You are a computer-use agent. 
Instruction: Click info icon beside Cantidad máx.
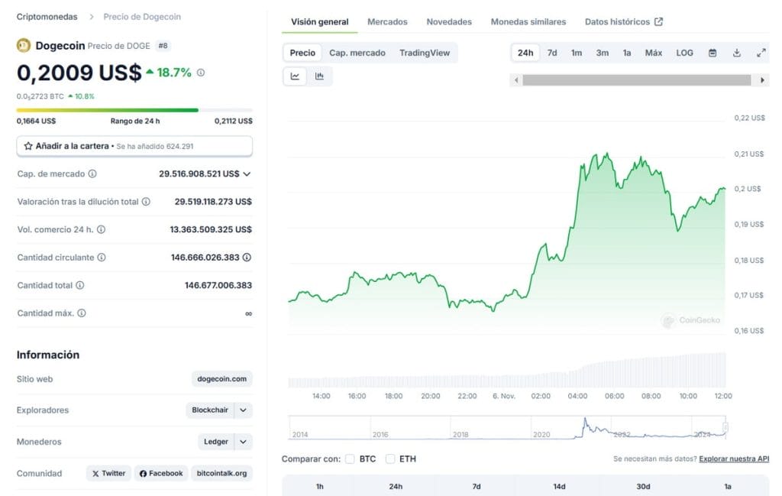81,313
